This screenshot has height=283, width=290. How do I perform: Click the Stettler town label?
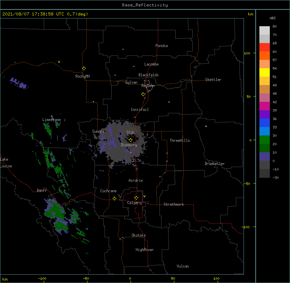[213, 80]
